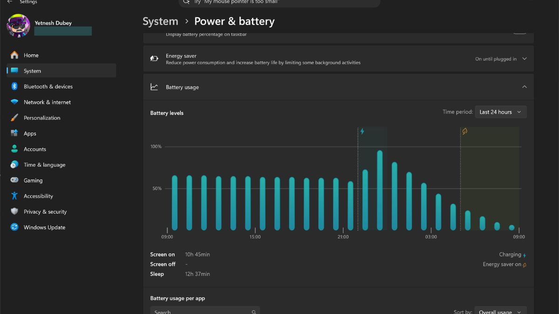Viewport: 559px width, 314px height.
Task: Select Time & language in sidebar
Action: pyautogui.click(x=44, y=165)
